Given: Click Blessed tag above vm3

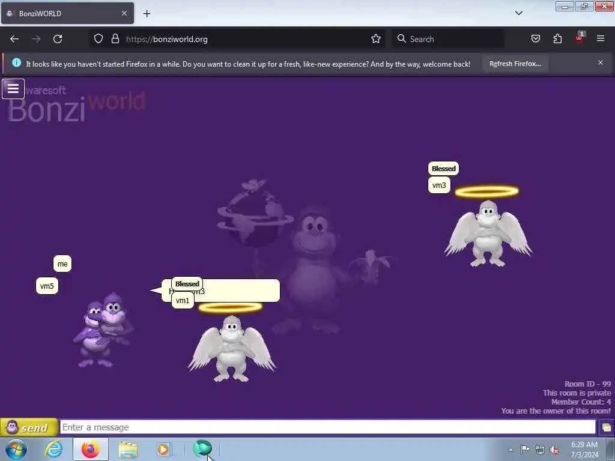Looking at the screenshot, I should click(x=444, y=169).
